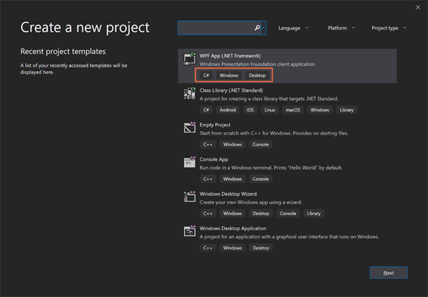Click the search magnifier icon
The width and height of the screenshot is (428, 297).
[257, 28]
